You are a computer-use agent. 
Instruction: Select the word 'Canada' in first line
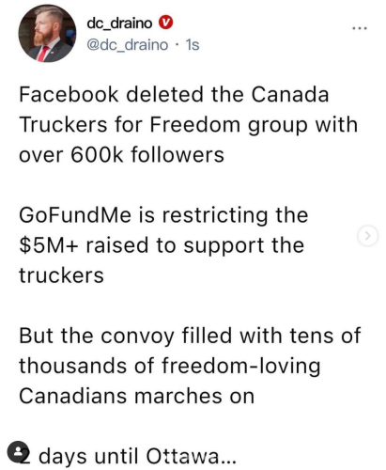pyautogui.click(x=290, y=94)
